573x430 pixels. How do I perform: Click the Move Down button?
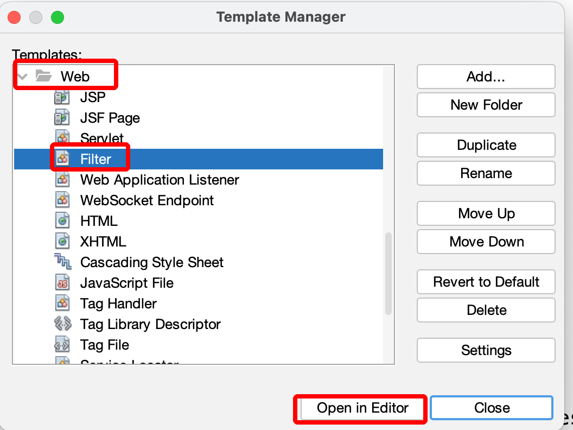click(486, 242)
